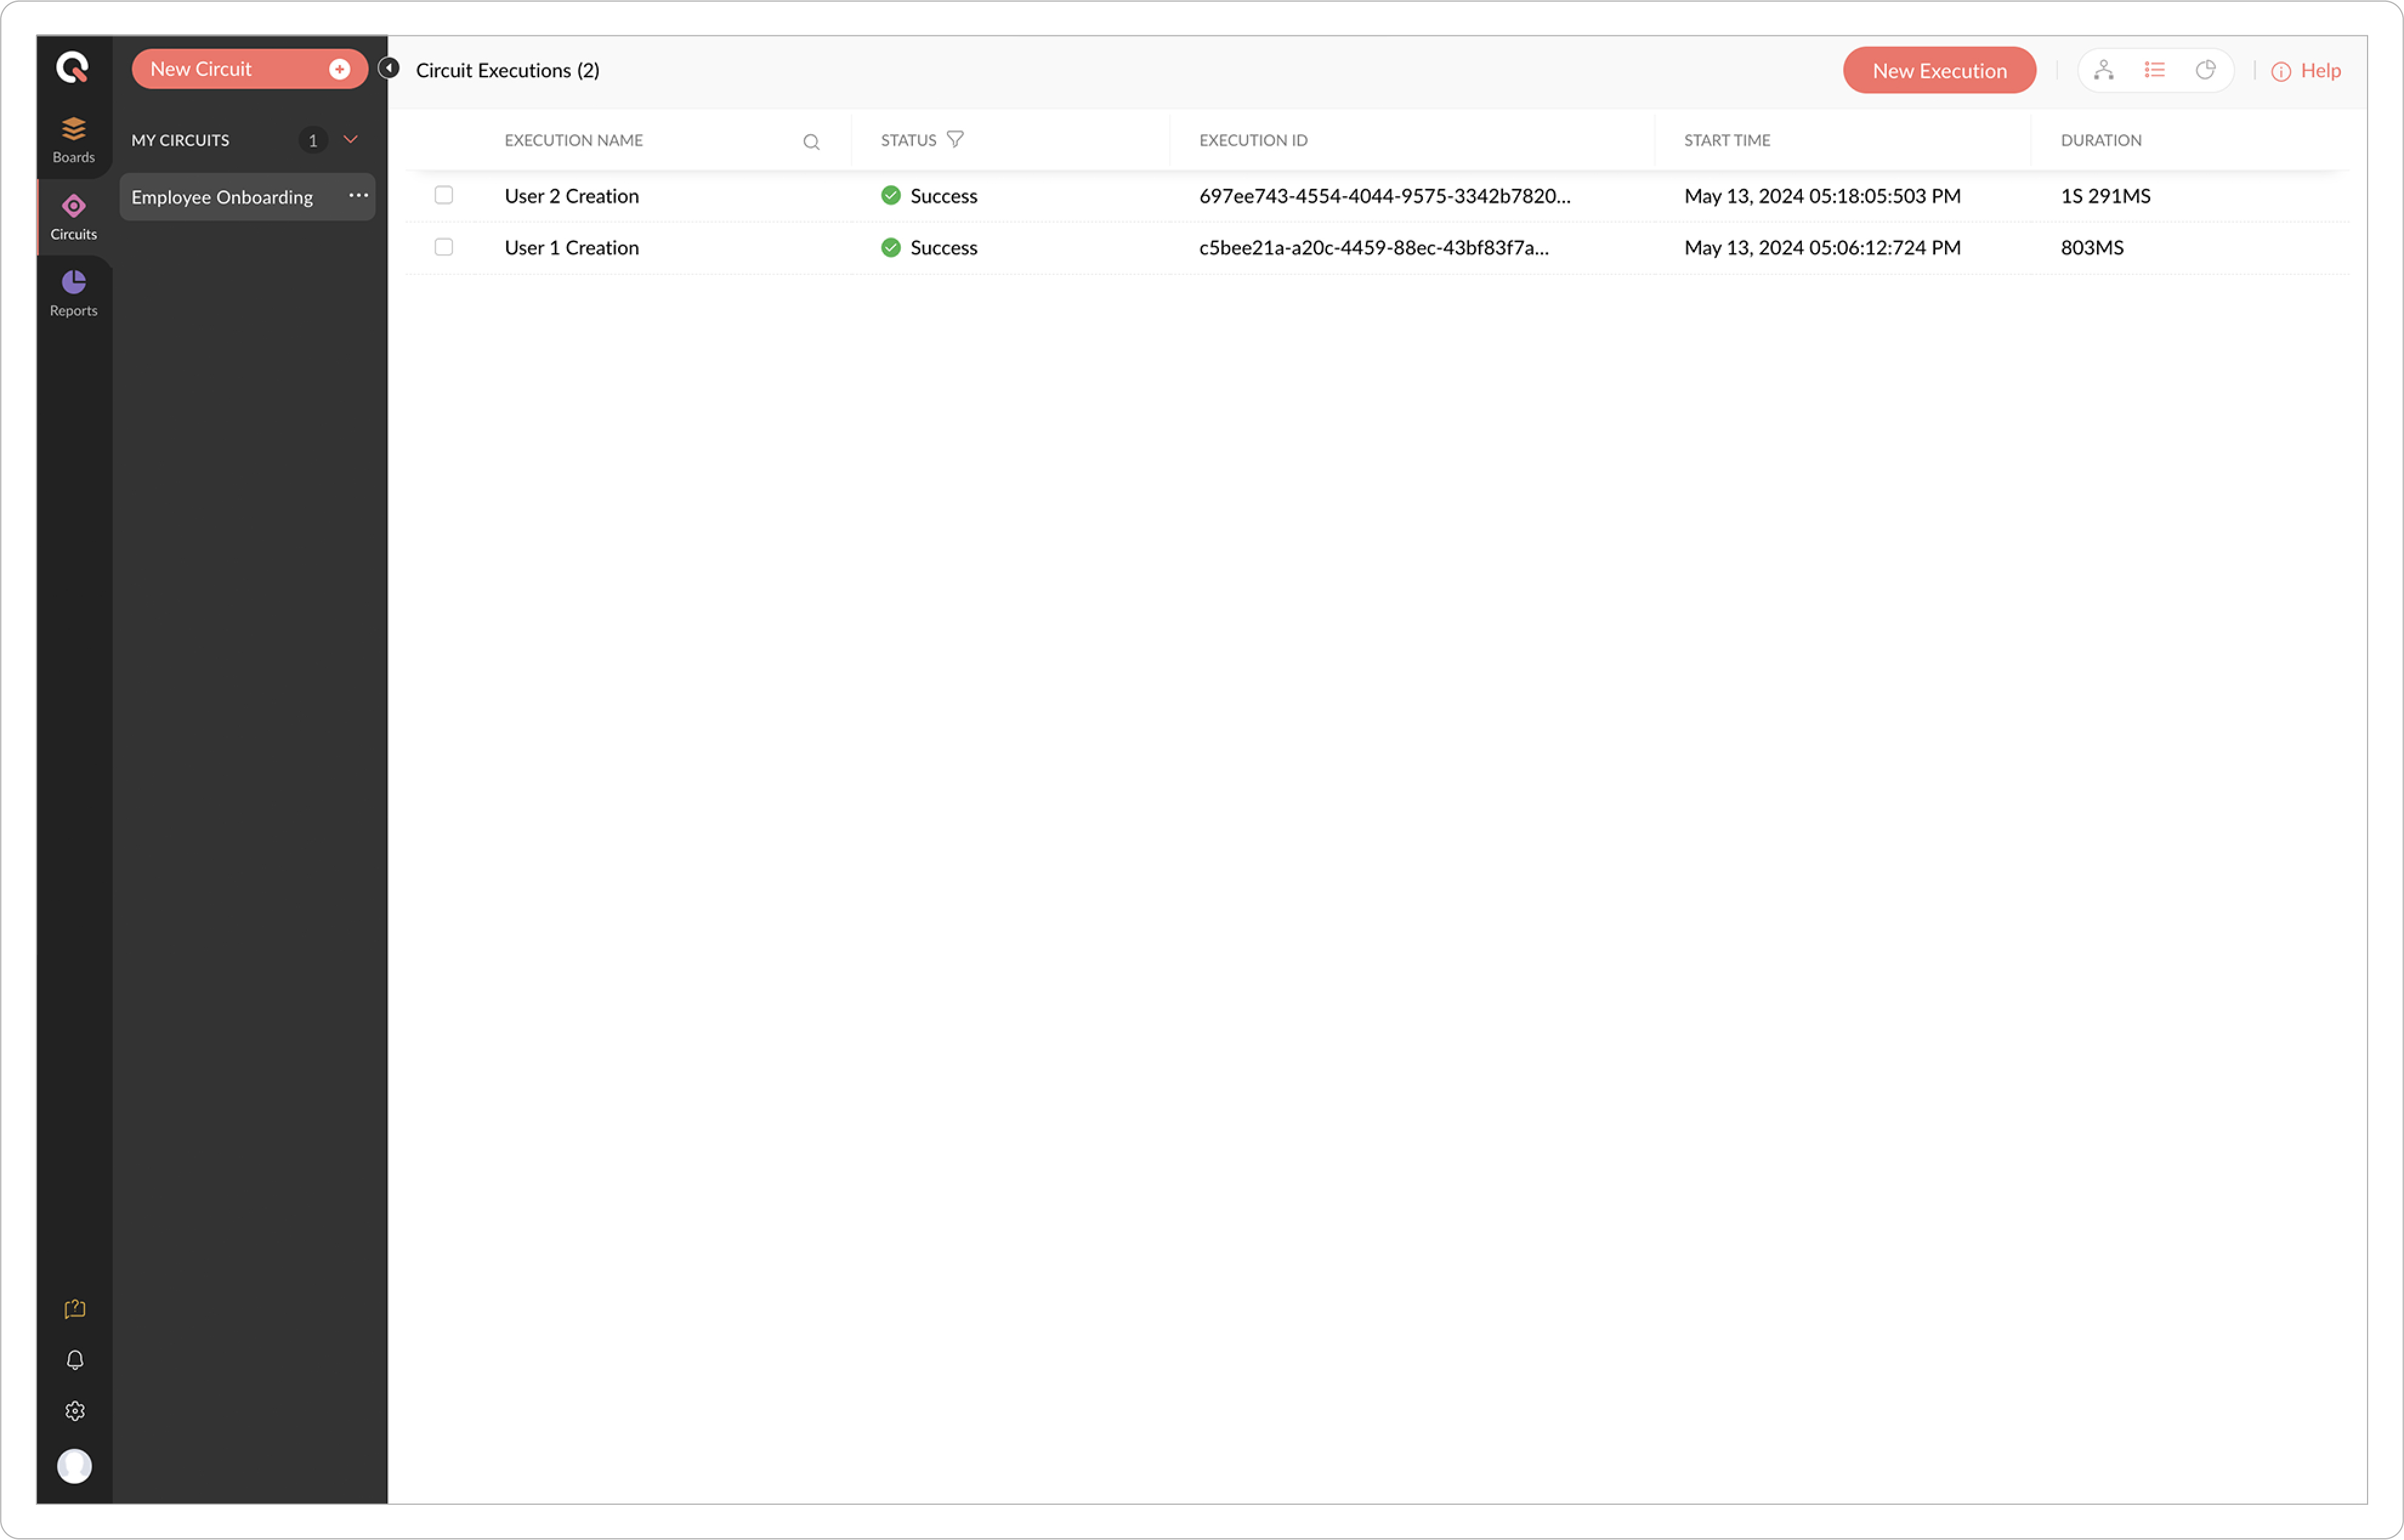Click start time 05:18:05:503 PM
Screen dimensions: 2404x1540
pos(1822,196)
